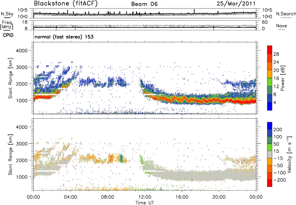Click "normal (fast stereo) 153" mode text
The height and width of the screenshot is (205, 296).
pyautogui.click(x=64, y=37)
